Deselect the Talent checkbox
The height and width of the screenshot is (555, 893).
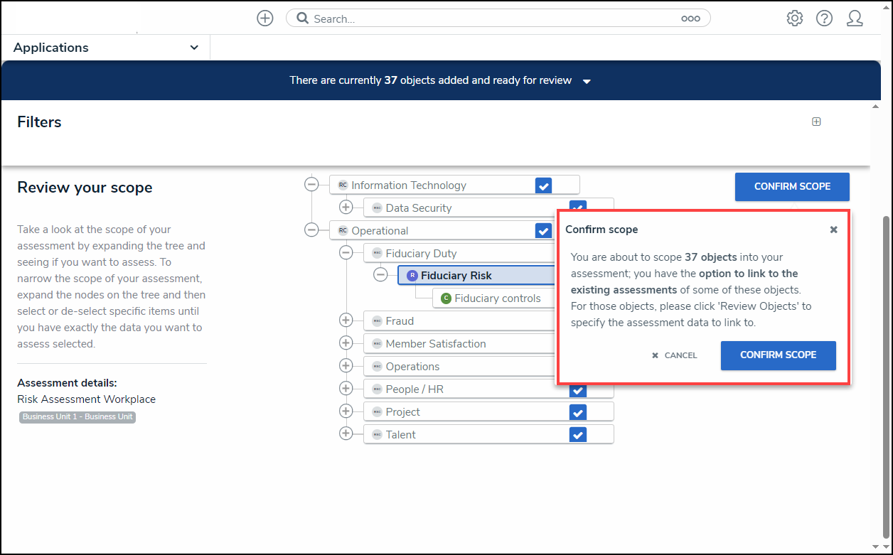pos(577,435)
